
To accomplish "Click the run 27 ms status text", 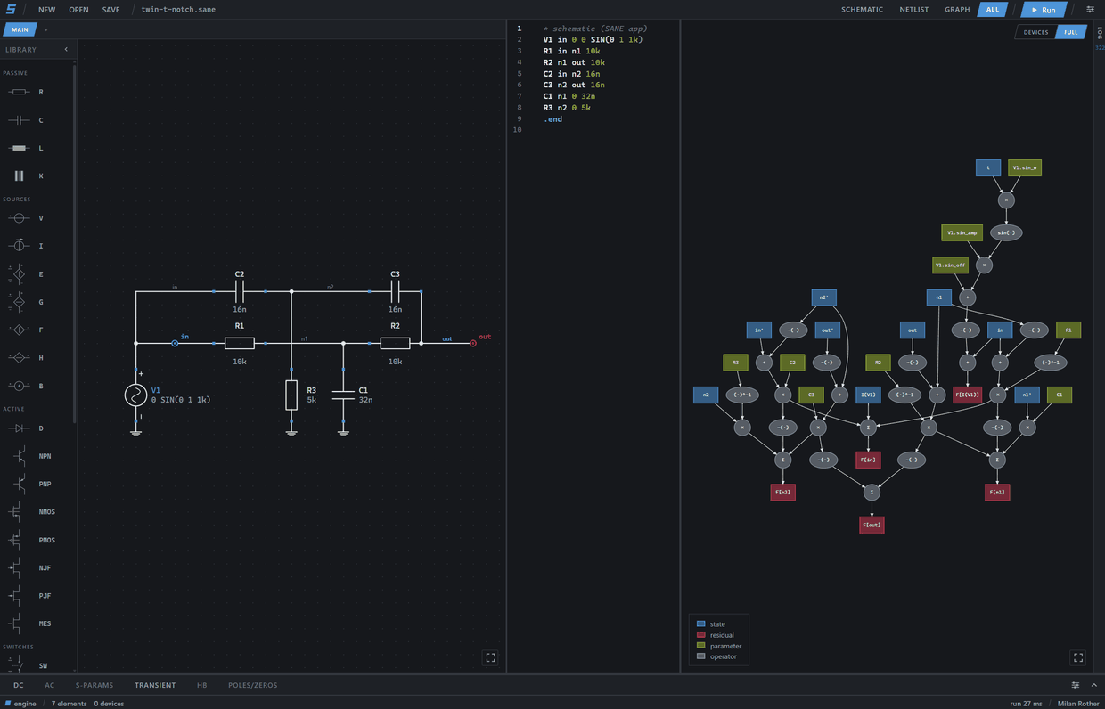I will [1026, 704].
